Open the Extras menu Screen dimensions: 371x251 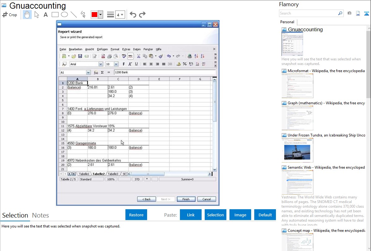[126, 49]
